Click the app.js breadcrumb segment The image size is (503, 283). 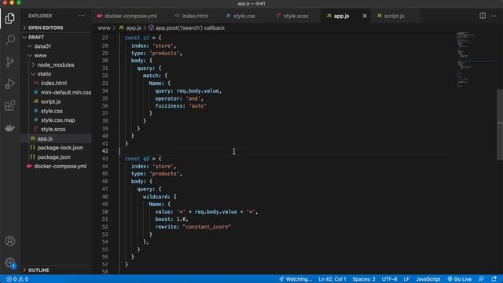[x=130, y=28]
